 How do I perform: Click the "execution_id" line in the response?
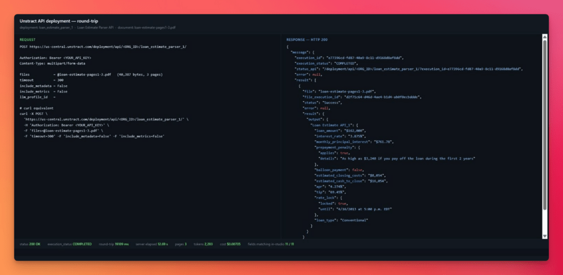click(x=349, y=57)
